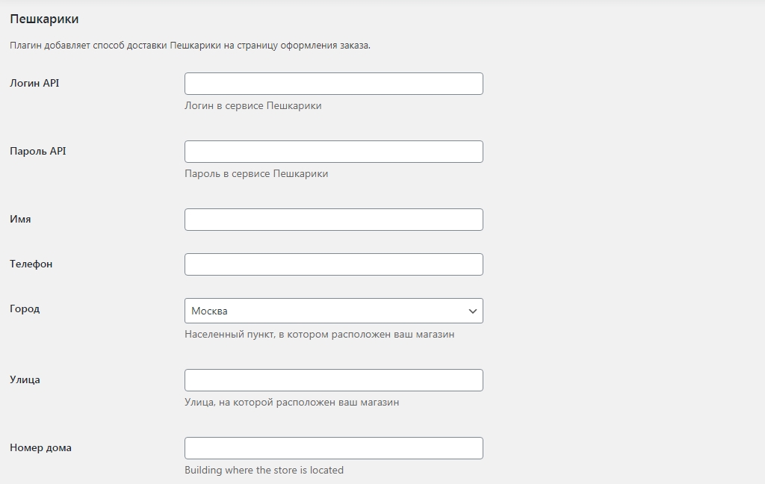Click the Улица street input field
Image resolution: width=765 pixels, height=484 pixels.
[x=333, y=380]
